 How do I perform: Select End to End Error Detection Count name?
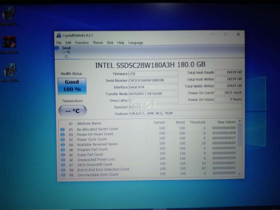pyautogui.click(x=103, y=169)
